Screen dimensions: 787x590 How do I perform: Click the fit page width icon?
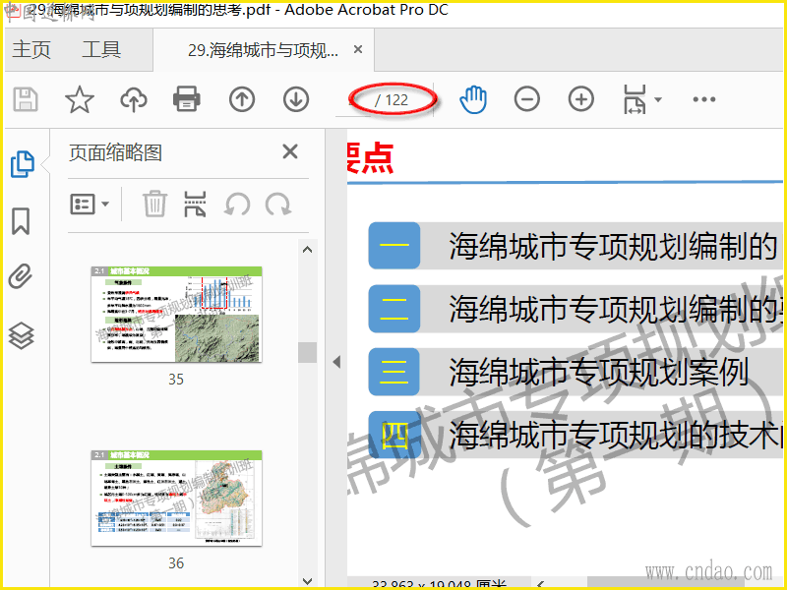click(635, 99)
